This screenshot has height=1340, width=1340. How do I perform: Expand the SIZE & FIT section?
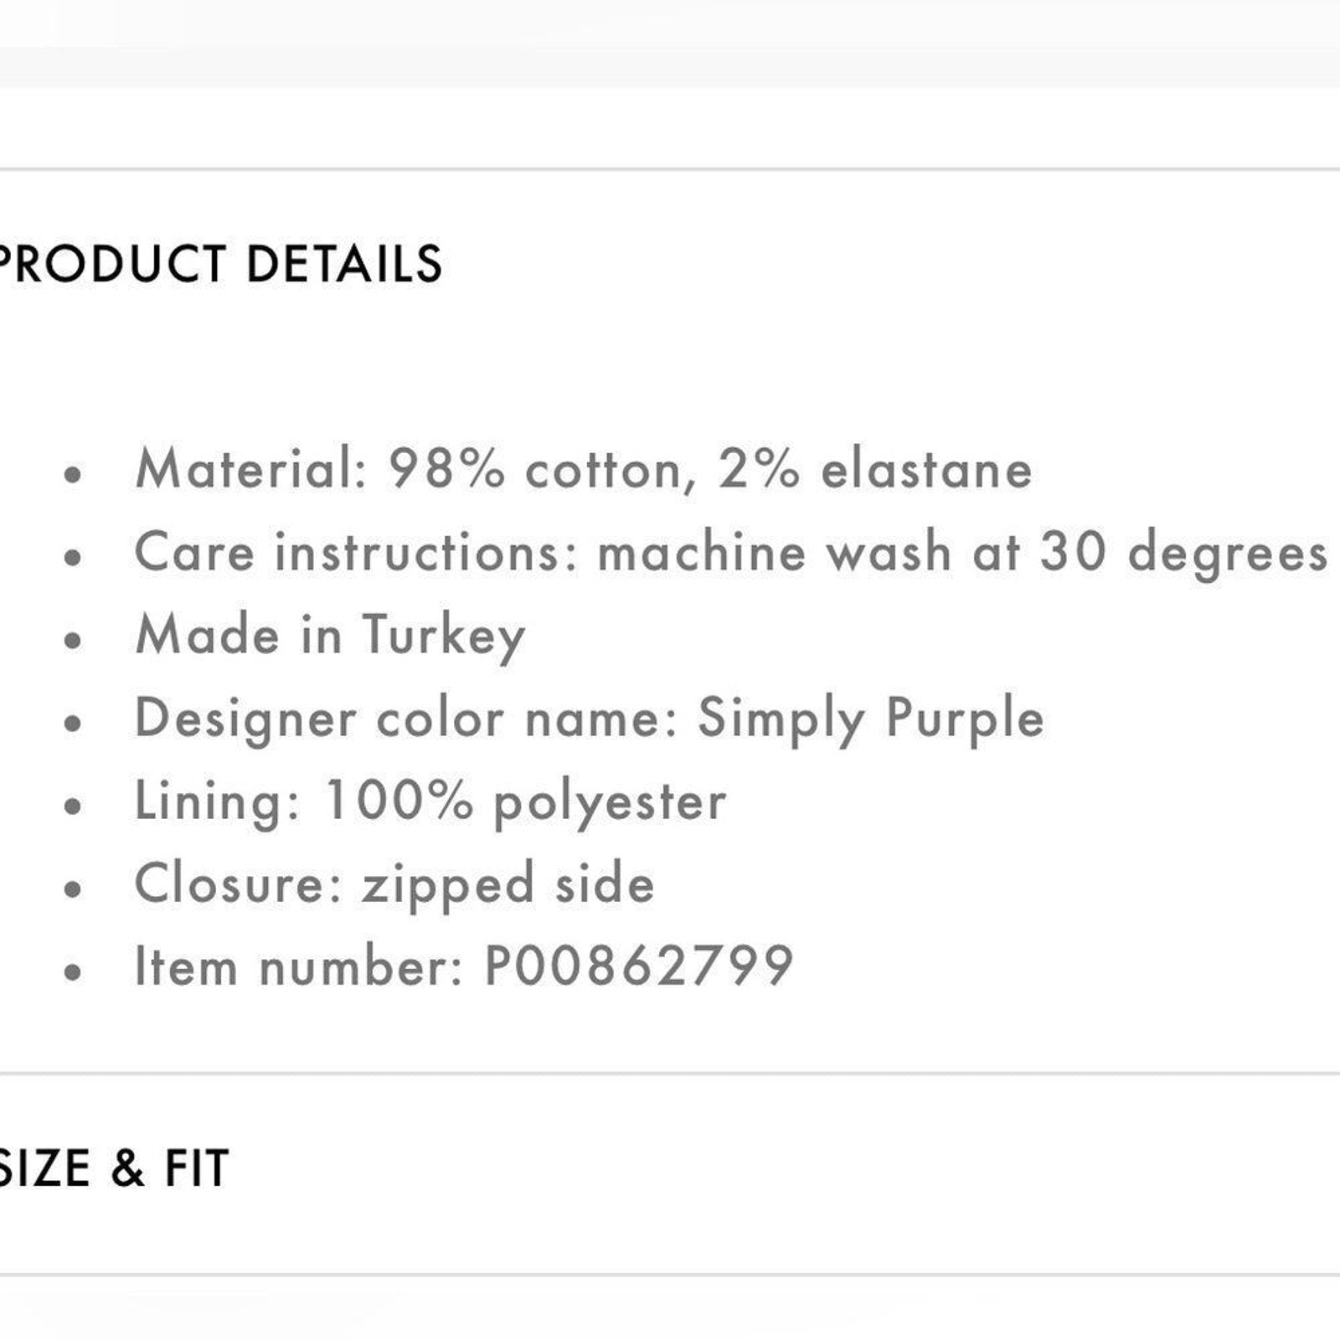(x=114, y=1168)
